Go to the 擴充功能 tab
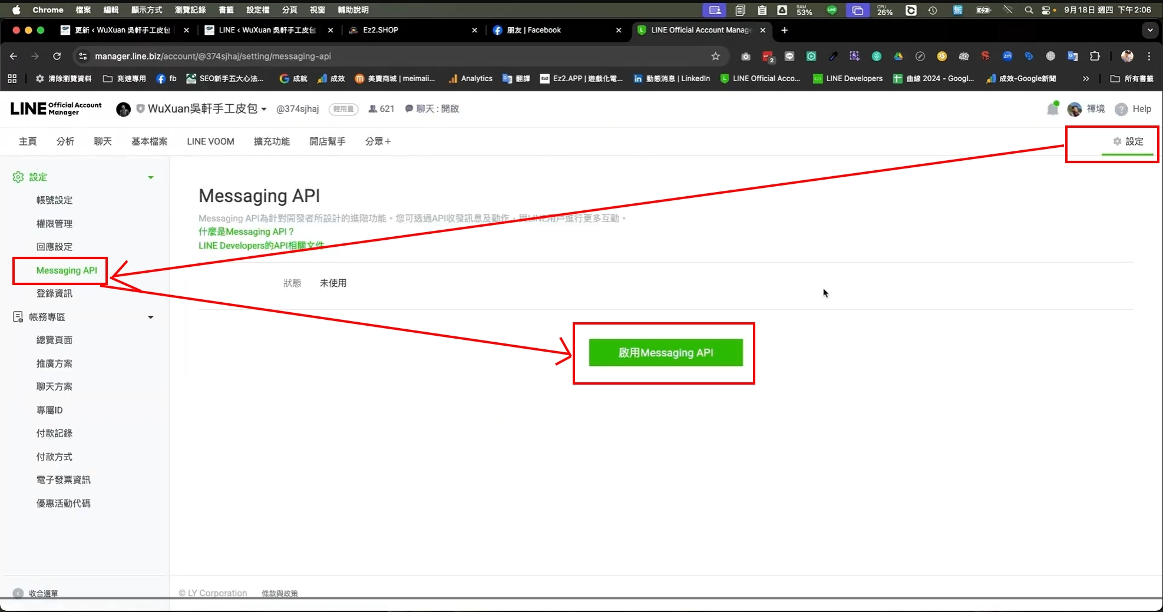The height and width of the screenshot is (612, 1163). 272,141
